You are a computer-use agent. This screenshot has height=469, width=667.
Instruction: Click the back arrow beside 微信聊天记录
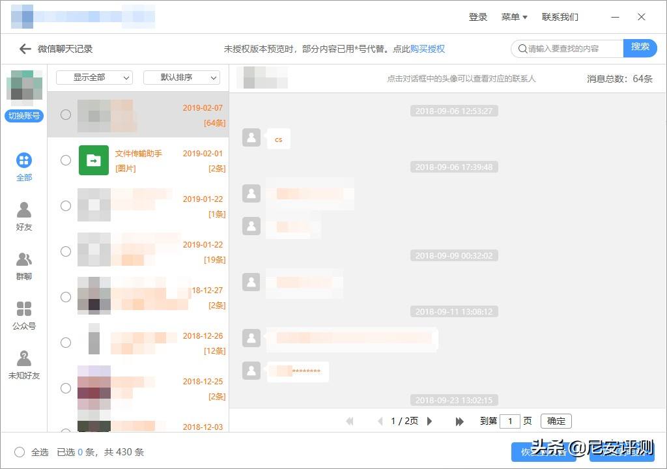(25, 49)
